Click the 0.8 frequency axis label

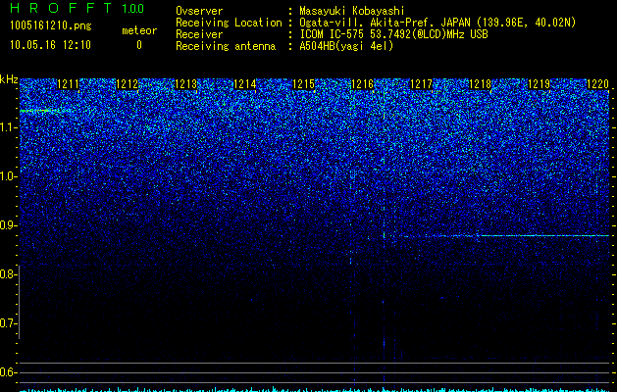click(x=8, y=274)
